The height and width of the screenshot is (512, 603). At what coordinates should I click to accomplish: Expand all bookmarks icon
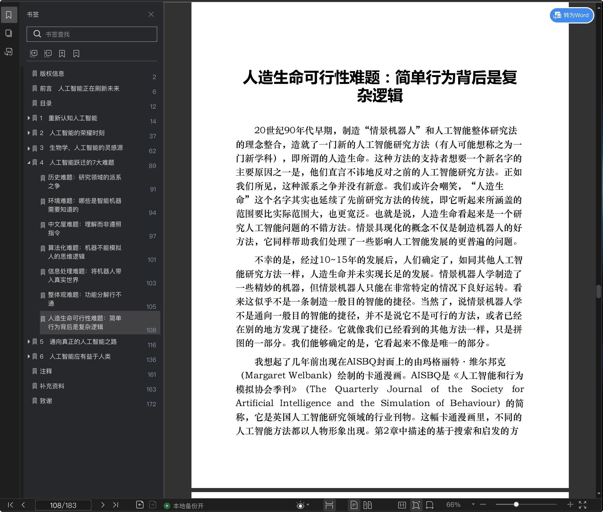[x=34, y=53]
